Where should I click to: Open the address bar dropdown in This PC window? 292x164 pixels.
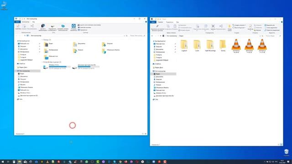[x=125, y=36]
